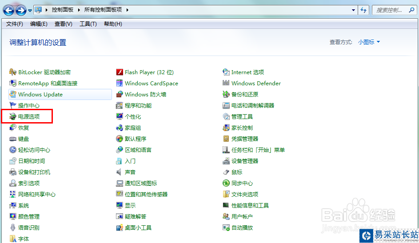Open the 同步中心 green icon

pyautogui.click(x=226, y=183)
